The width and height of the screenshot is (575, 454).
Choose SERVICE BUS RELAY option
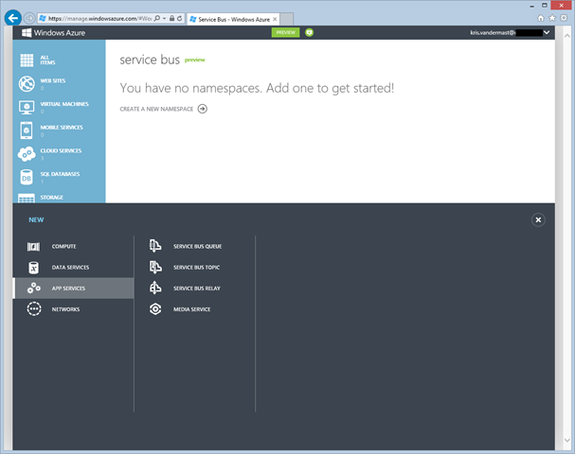pos(197,288)
